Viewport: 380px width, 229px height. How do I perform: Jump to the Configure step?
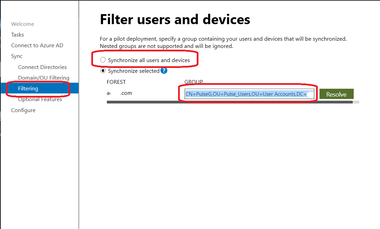point(23,110)
